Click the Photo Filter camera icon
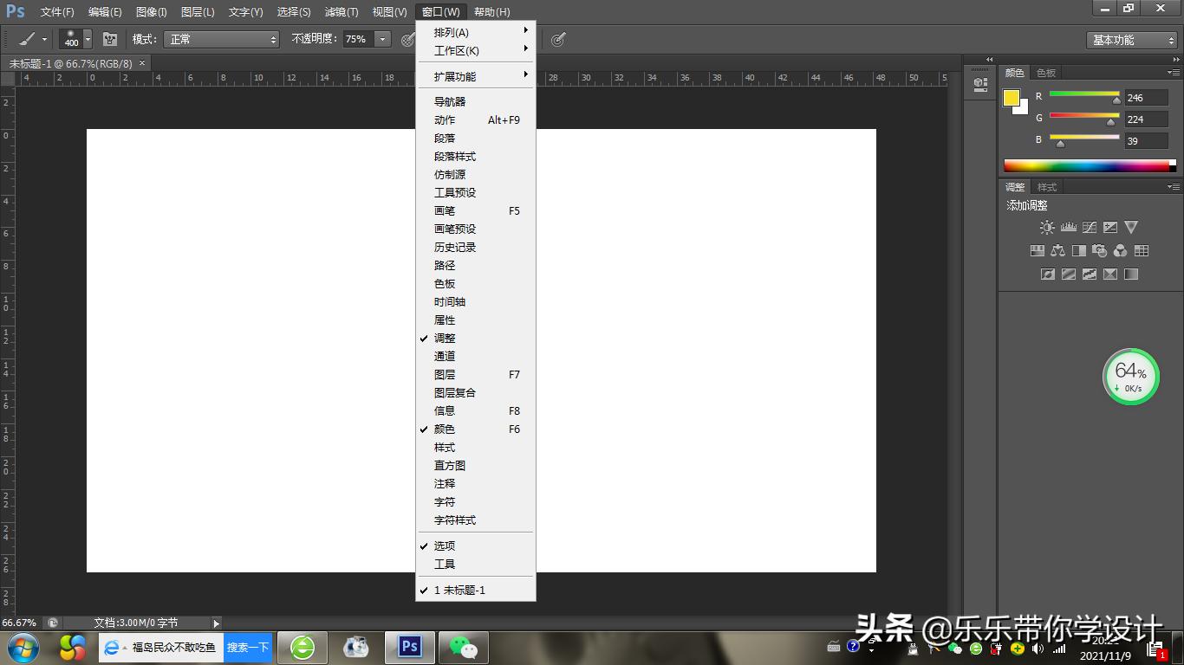Viewport: 1184px width, 665px height. coord(1100,251)
